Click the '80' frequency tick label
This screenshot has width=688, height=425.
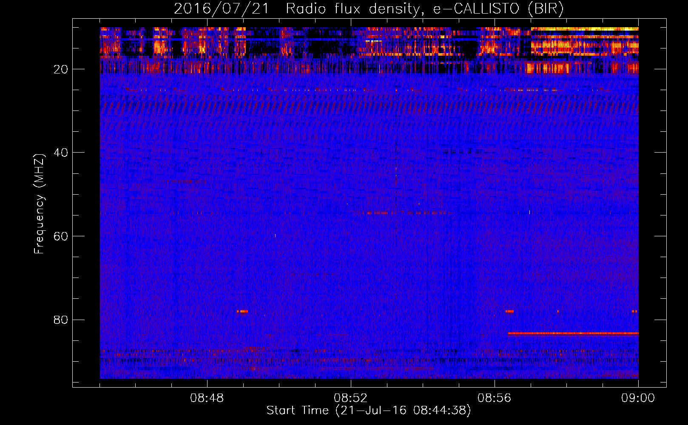tap(61, 320)
